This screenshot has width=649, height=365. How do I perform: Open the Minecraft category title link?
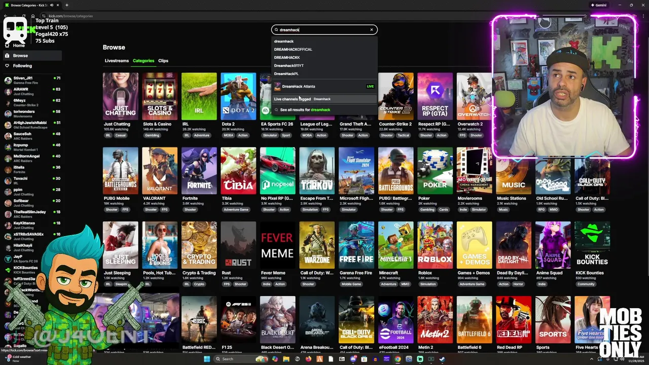388,273
